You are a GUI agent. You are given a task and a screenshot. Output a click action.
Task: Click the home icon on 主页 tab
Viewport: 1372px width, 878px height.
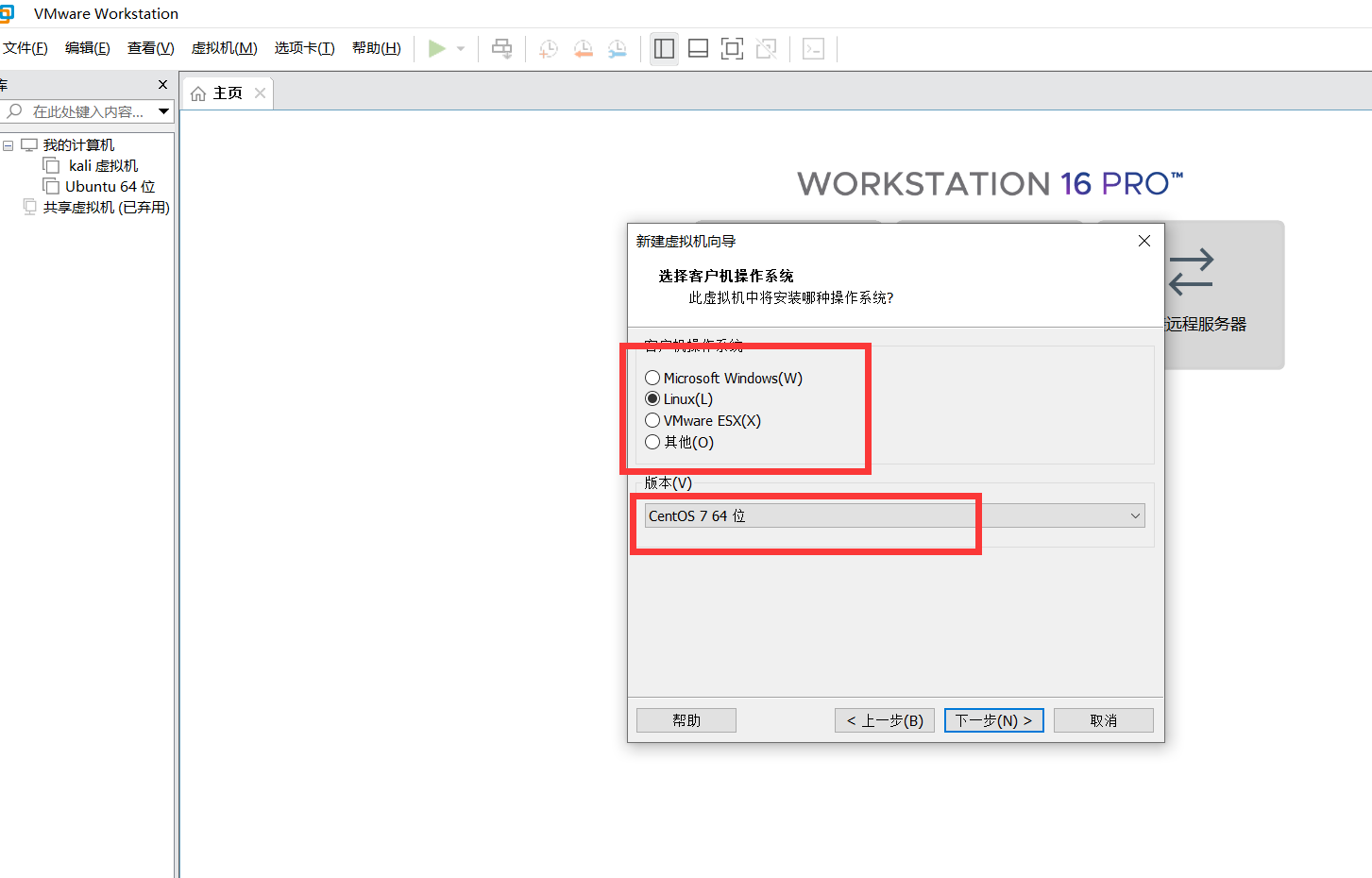(198, 93)
